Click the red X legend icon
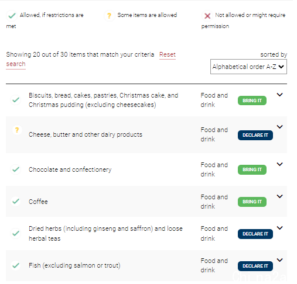Viewport: 297px width, 284px height. (x=207, y=16)
